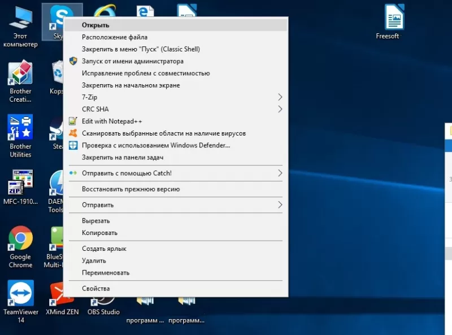Select the OBS Studio desktop shortcut
The width and height of the screenshot is (452, 335).
(x=103, y=311)
